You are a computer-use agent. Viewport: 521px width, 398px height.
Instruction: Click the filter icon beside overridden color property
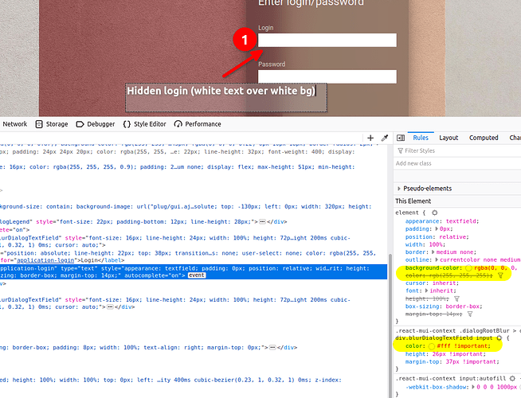[500, 275]
